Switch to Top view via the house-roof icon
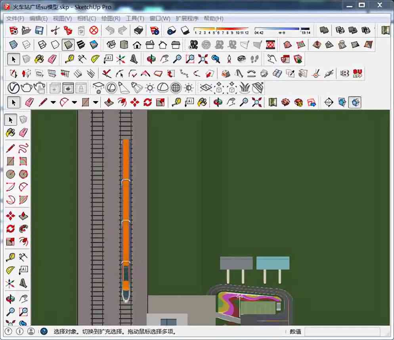 (124, 45)
